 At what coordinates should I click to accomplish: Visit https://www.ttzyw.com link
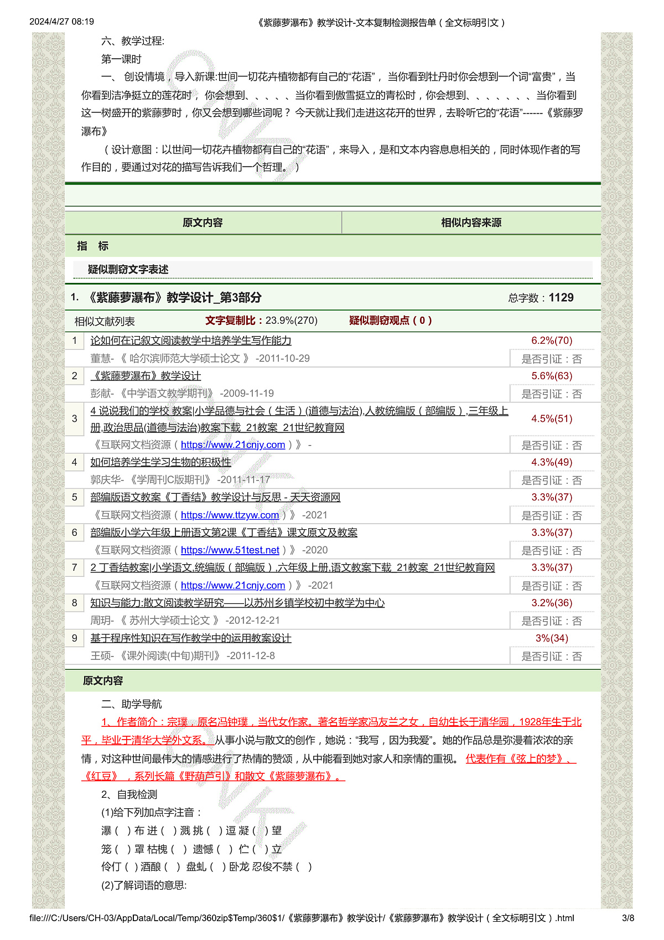click(x=230, y=515)
